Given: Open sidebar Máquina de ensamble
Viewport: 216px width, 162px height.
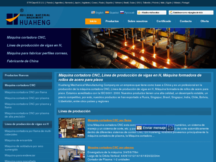Looking at the screenshot, I should pos(18,140).
